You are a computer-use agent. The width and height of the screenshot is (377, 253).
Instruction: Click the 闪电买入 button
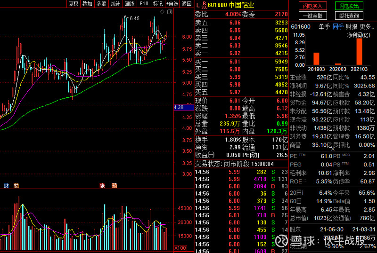(313, 6)
